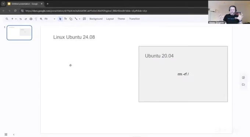Go forward in browser history
Image resolution: width=250 pixels, height=137 pixels.
9,11
